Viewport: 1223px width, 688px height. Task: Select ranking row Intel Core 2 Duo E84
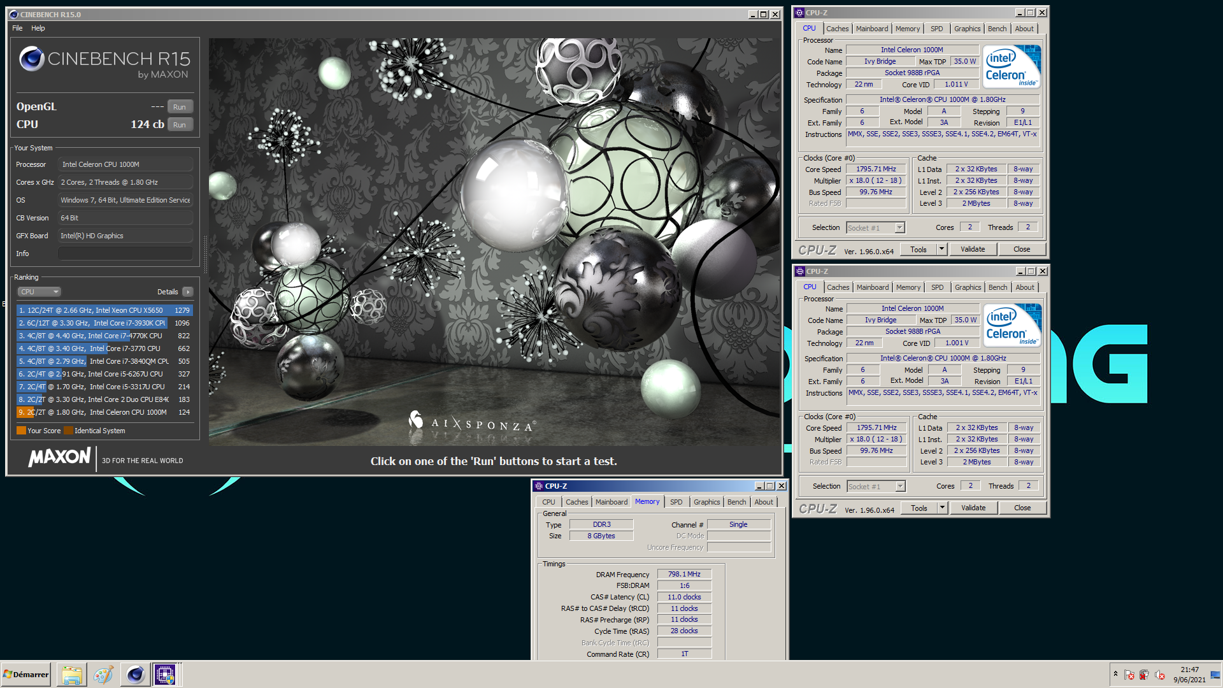104,399
